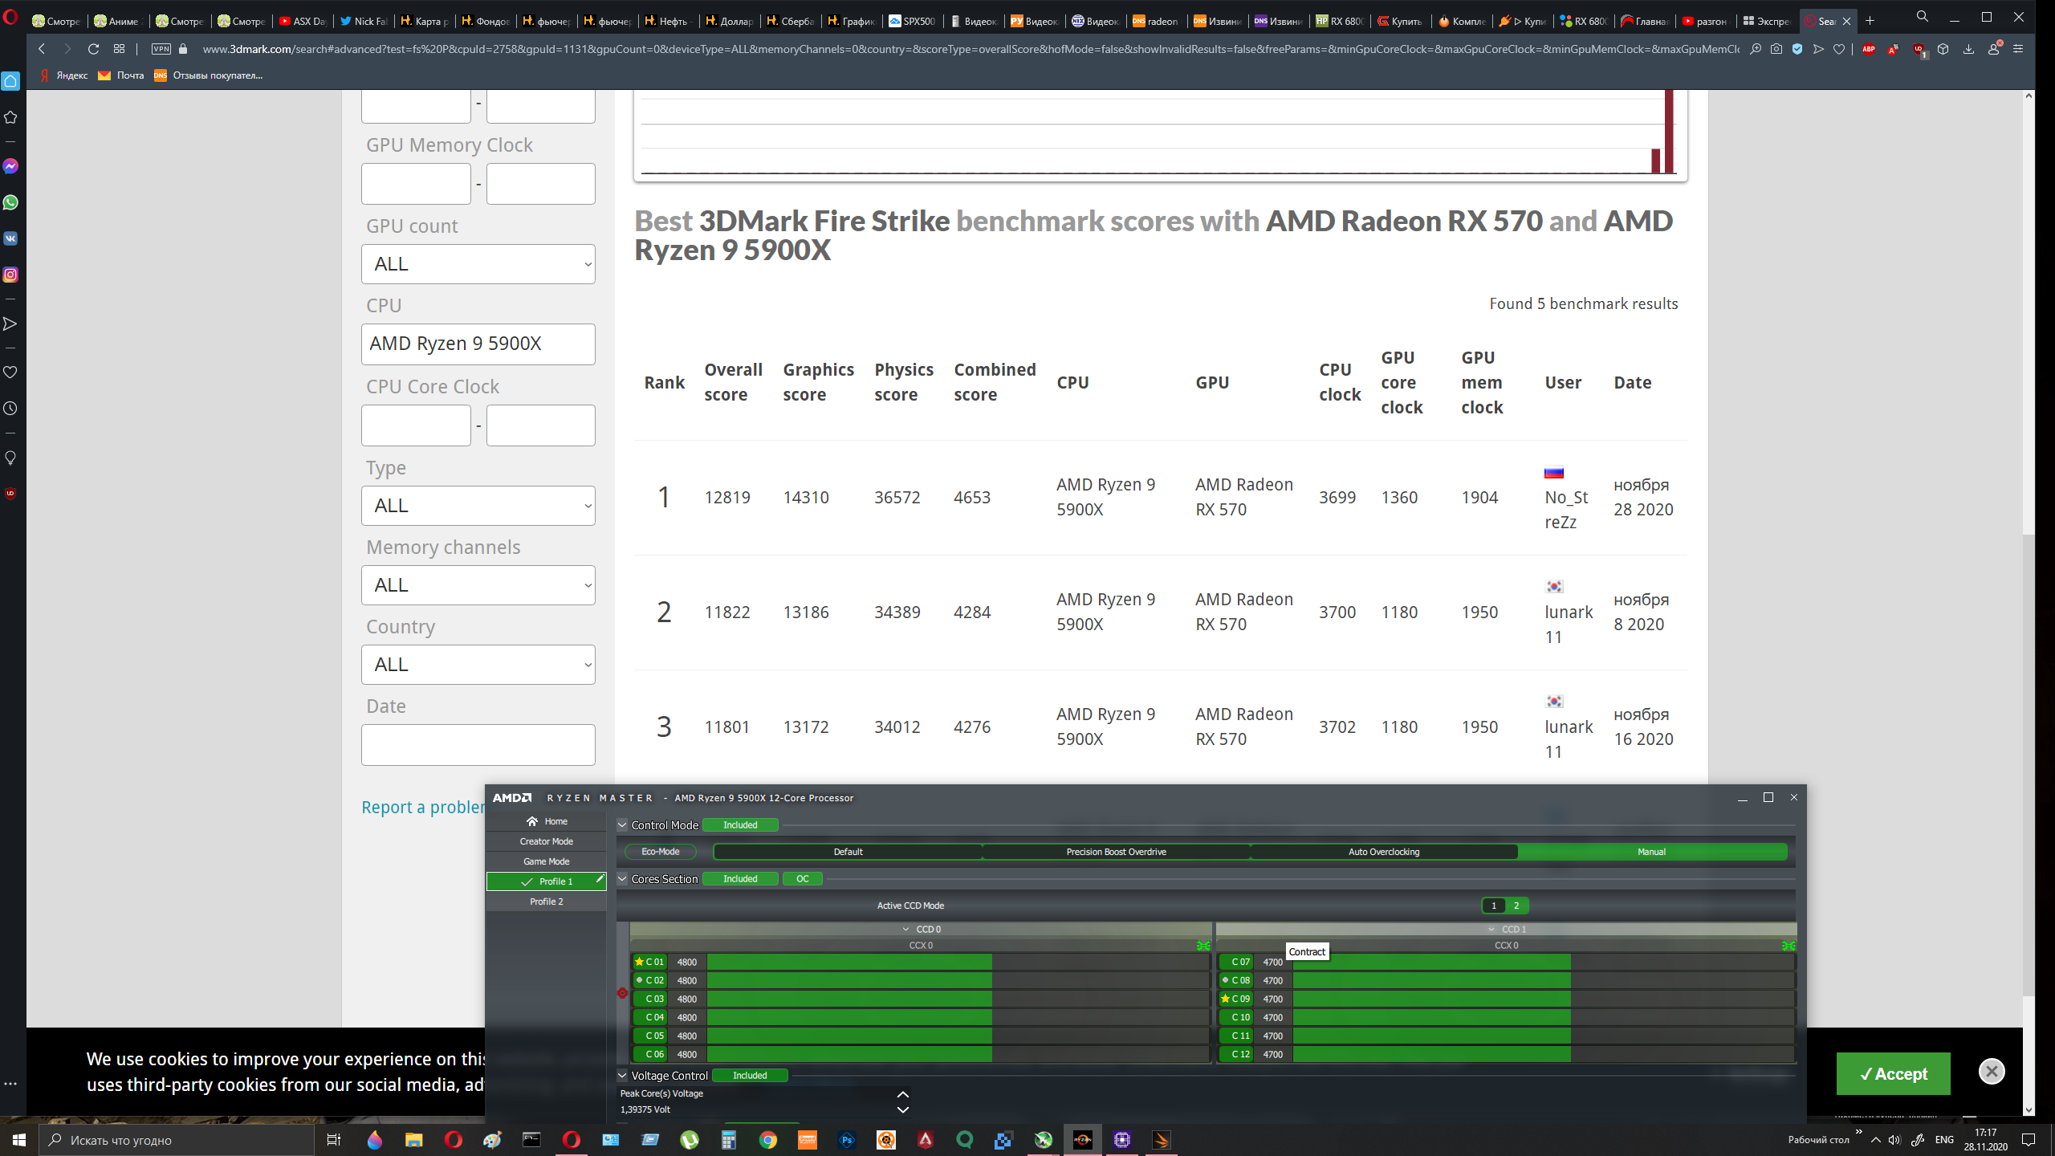Viewport: 2055px width, 1156px height.
Task: Select the Precision Boost Overdrive mode
Action: tap(1116, 852)
